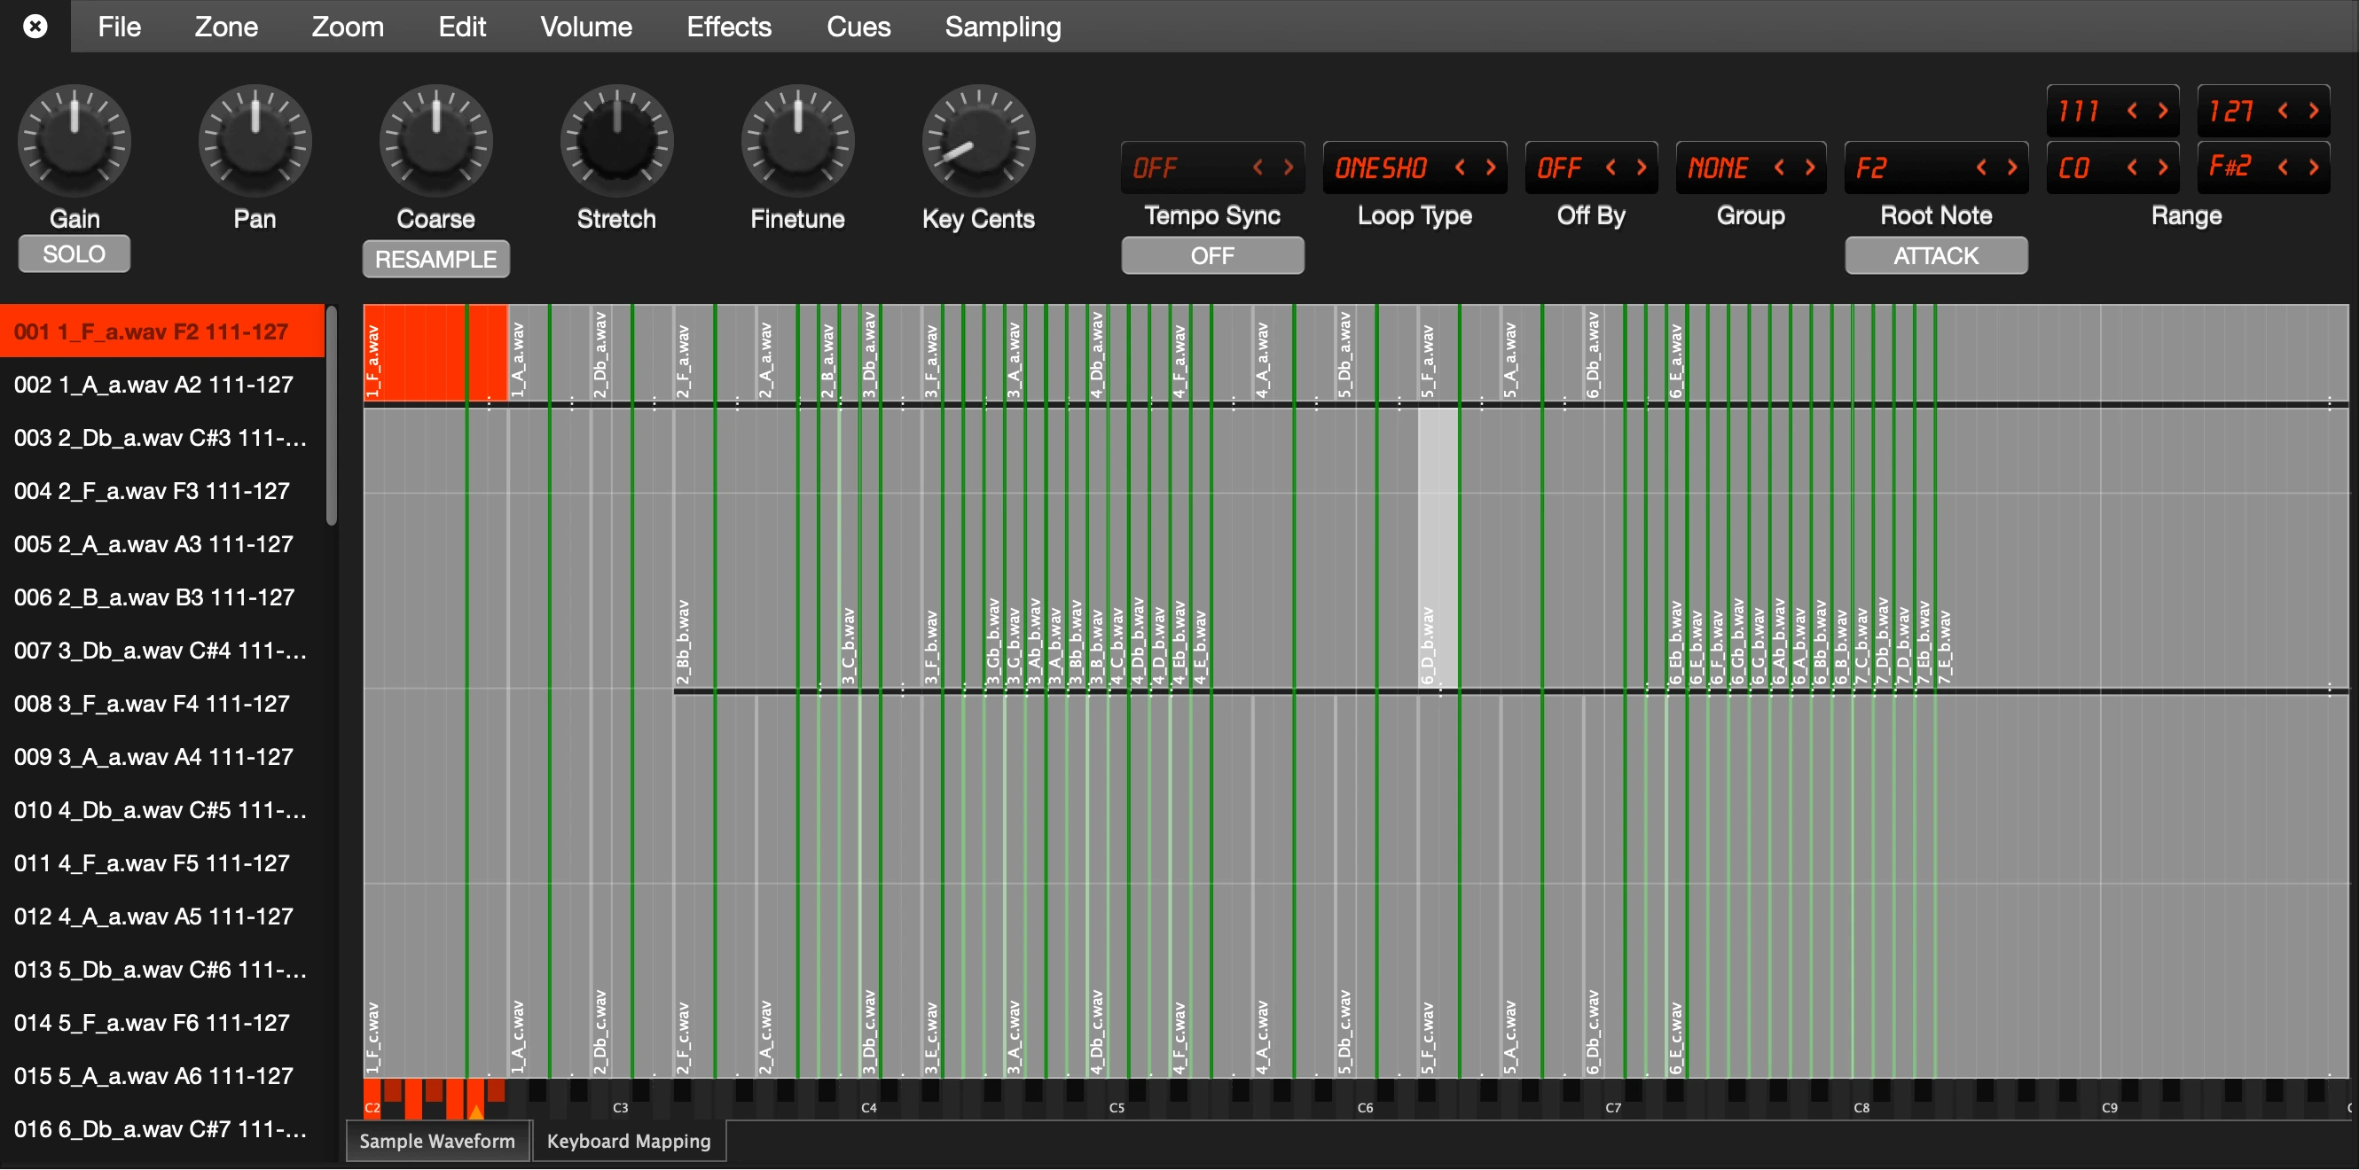
Task: Select the highlighted 6_D_b.wav zone in the mapping
Action: click(x=1438, y=550)
